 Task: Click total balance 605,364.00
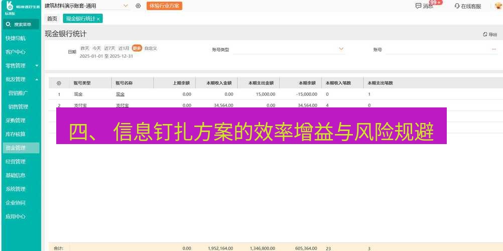(x=306, y=248)
